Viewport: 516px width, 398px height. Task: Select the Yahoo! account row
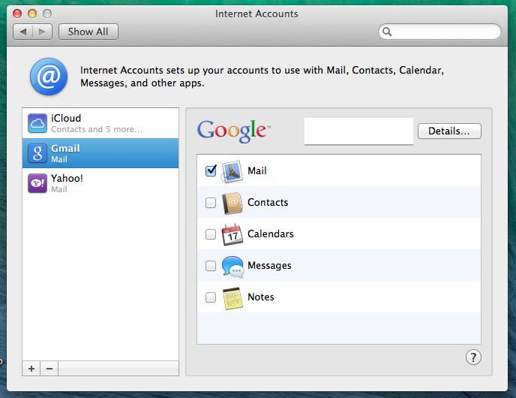pos(100,183)
